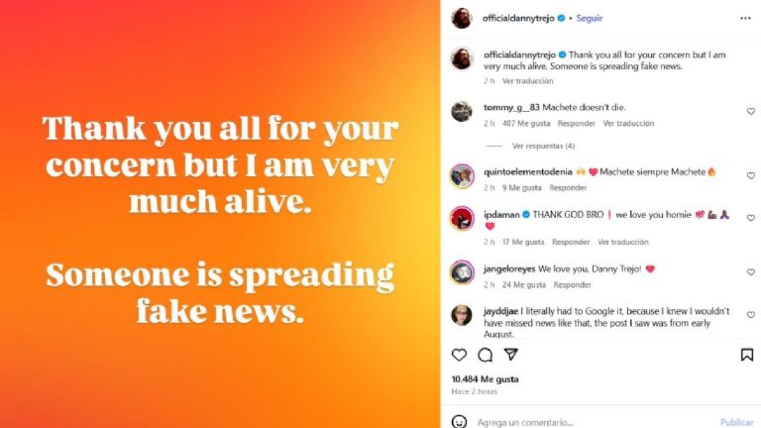The image size is (761, 428).
Task: Share post using the paper plane icon
Action: click(511, 354)
